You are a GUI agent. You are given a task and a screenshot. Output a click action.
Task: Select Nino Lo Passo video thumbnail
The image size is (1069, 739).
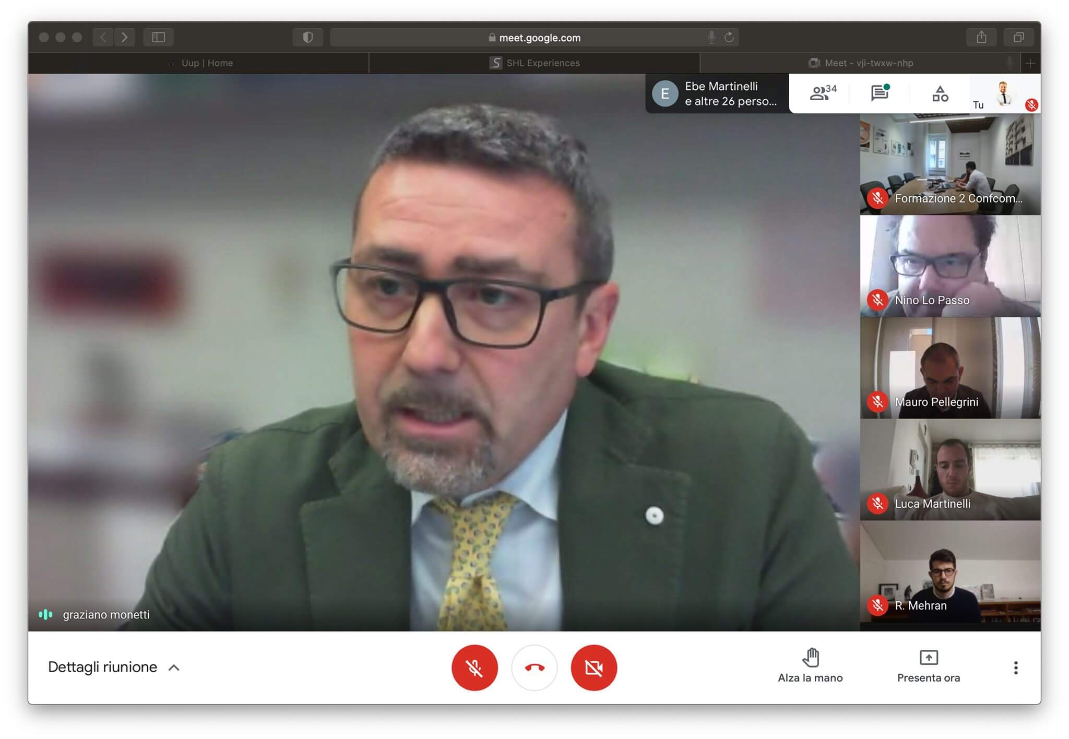(x=949, y=266)
